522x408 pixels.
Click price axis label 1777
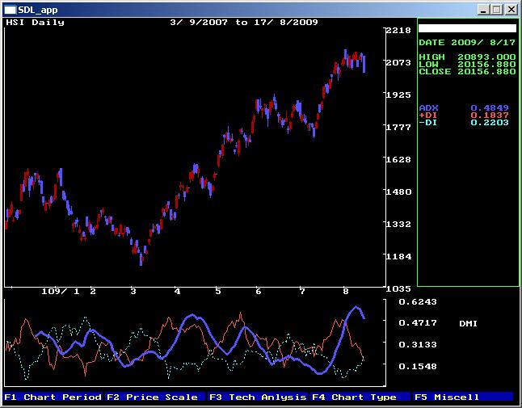398,127
